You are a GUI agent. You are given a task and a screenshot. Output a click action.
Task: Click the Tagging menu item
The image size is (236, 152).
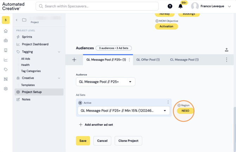(27, 52)
